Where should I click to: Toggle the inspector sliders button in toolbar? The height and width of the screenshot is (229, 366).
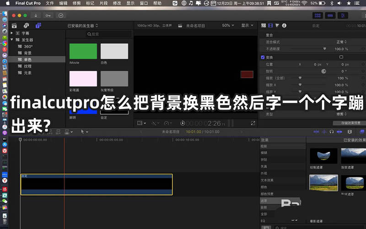click(343, 16)
